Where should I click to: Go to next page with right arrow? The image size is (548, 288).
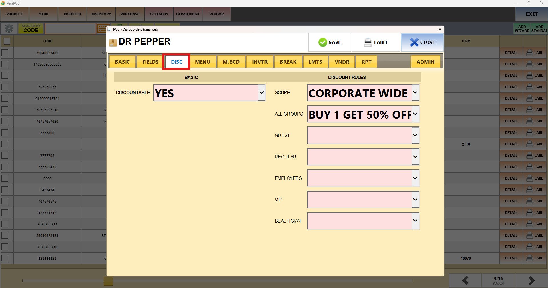pyautogui.click(x=531, y=281)
